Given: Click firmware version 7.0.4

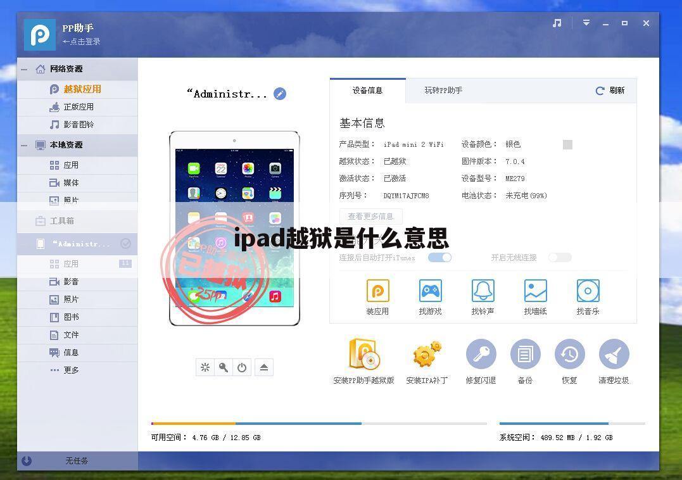Looking at the screenshot, I should click(x=515, y=161).
